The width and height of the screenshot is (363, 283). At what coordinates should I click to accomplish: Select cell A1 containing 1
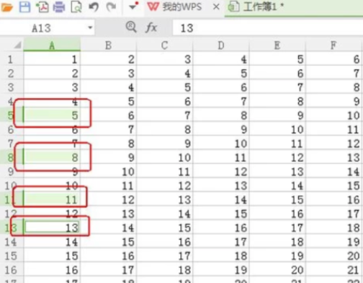[52, 59]
